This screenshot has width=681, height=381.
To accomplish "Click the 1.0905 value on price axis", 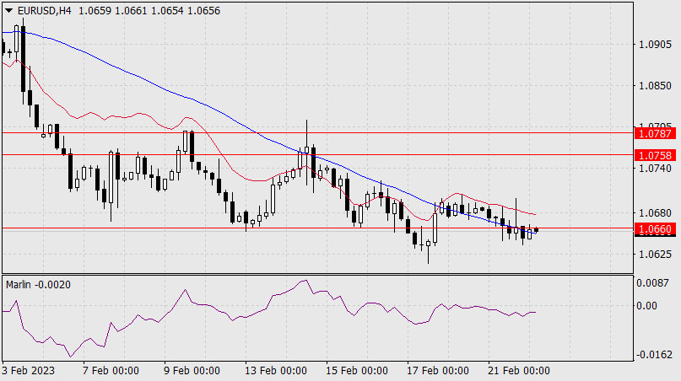I will (655, 45).
